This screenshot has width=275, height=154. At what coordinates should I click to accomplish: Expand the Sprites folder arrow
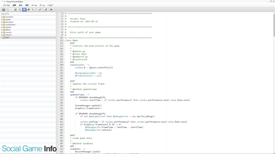(2, 20)
